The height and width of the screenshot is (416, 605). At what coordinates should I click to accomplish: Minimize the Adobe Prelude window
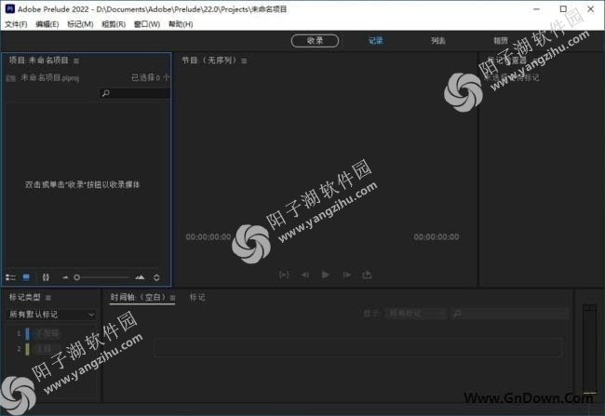pyautogui.click(x=536, y=9)
